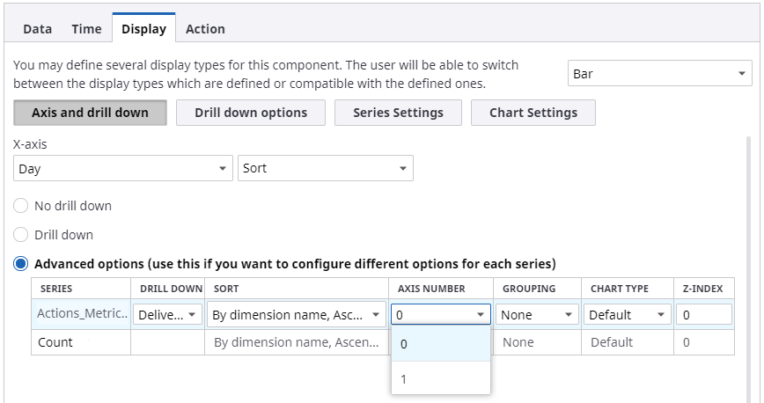The image size is (764, 403).
Task: Switch to the Data tab
Action: click(37, 29)
